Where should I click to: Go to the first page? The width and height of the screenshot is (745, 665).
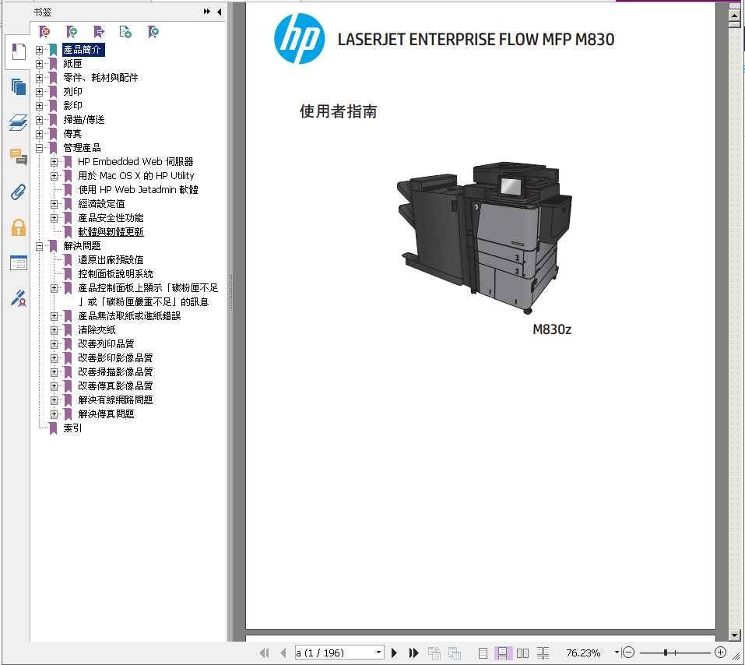pyautogui.click(x=264, y=653)
